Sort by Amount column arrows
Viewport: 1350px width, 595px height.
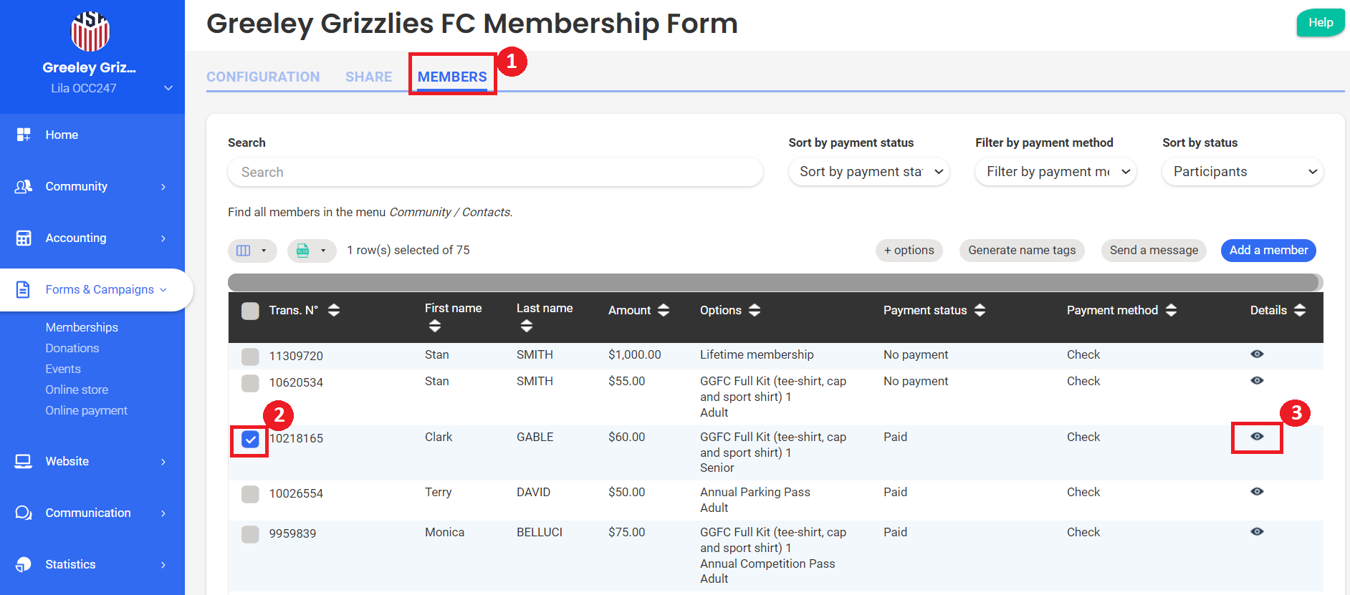(664, 310)
